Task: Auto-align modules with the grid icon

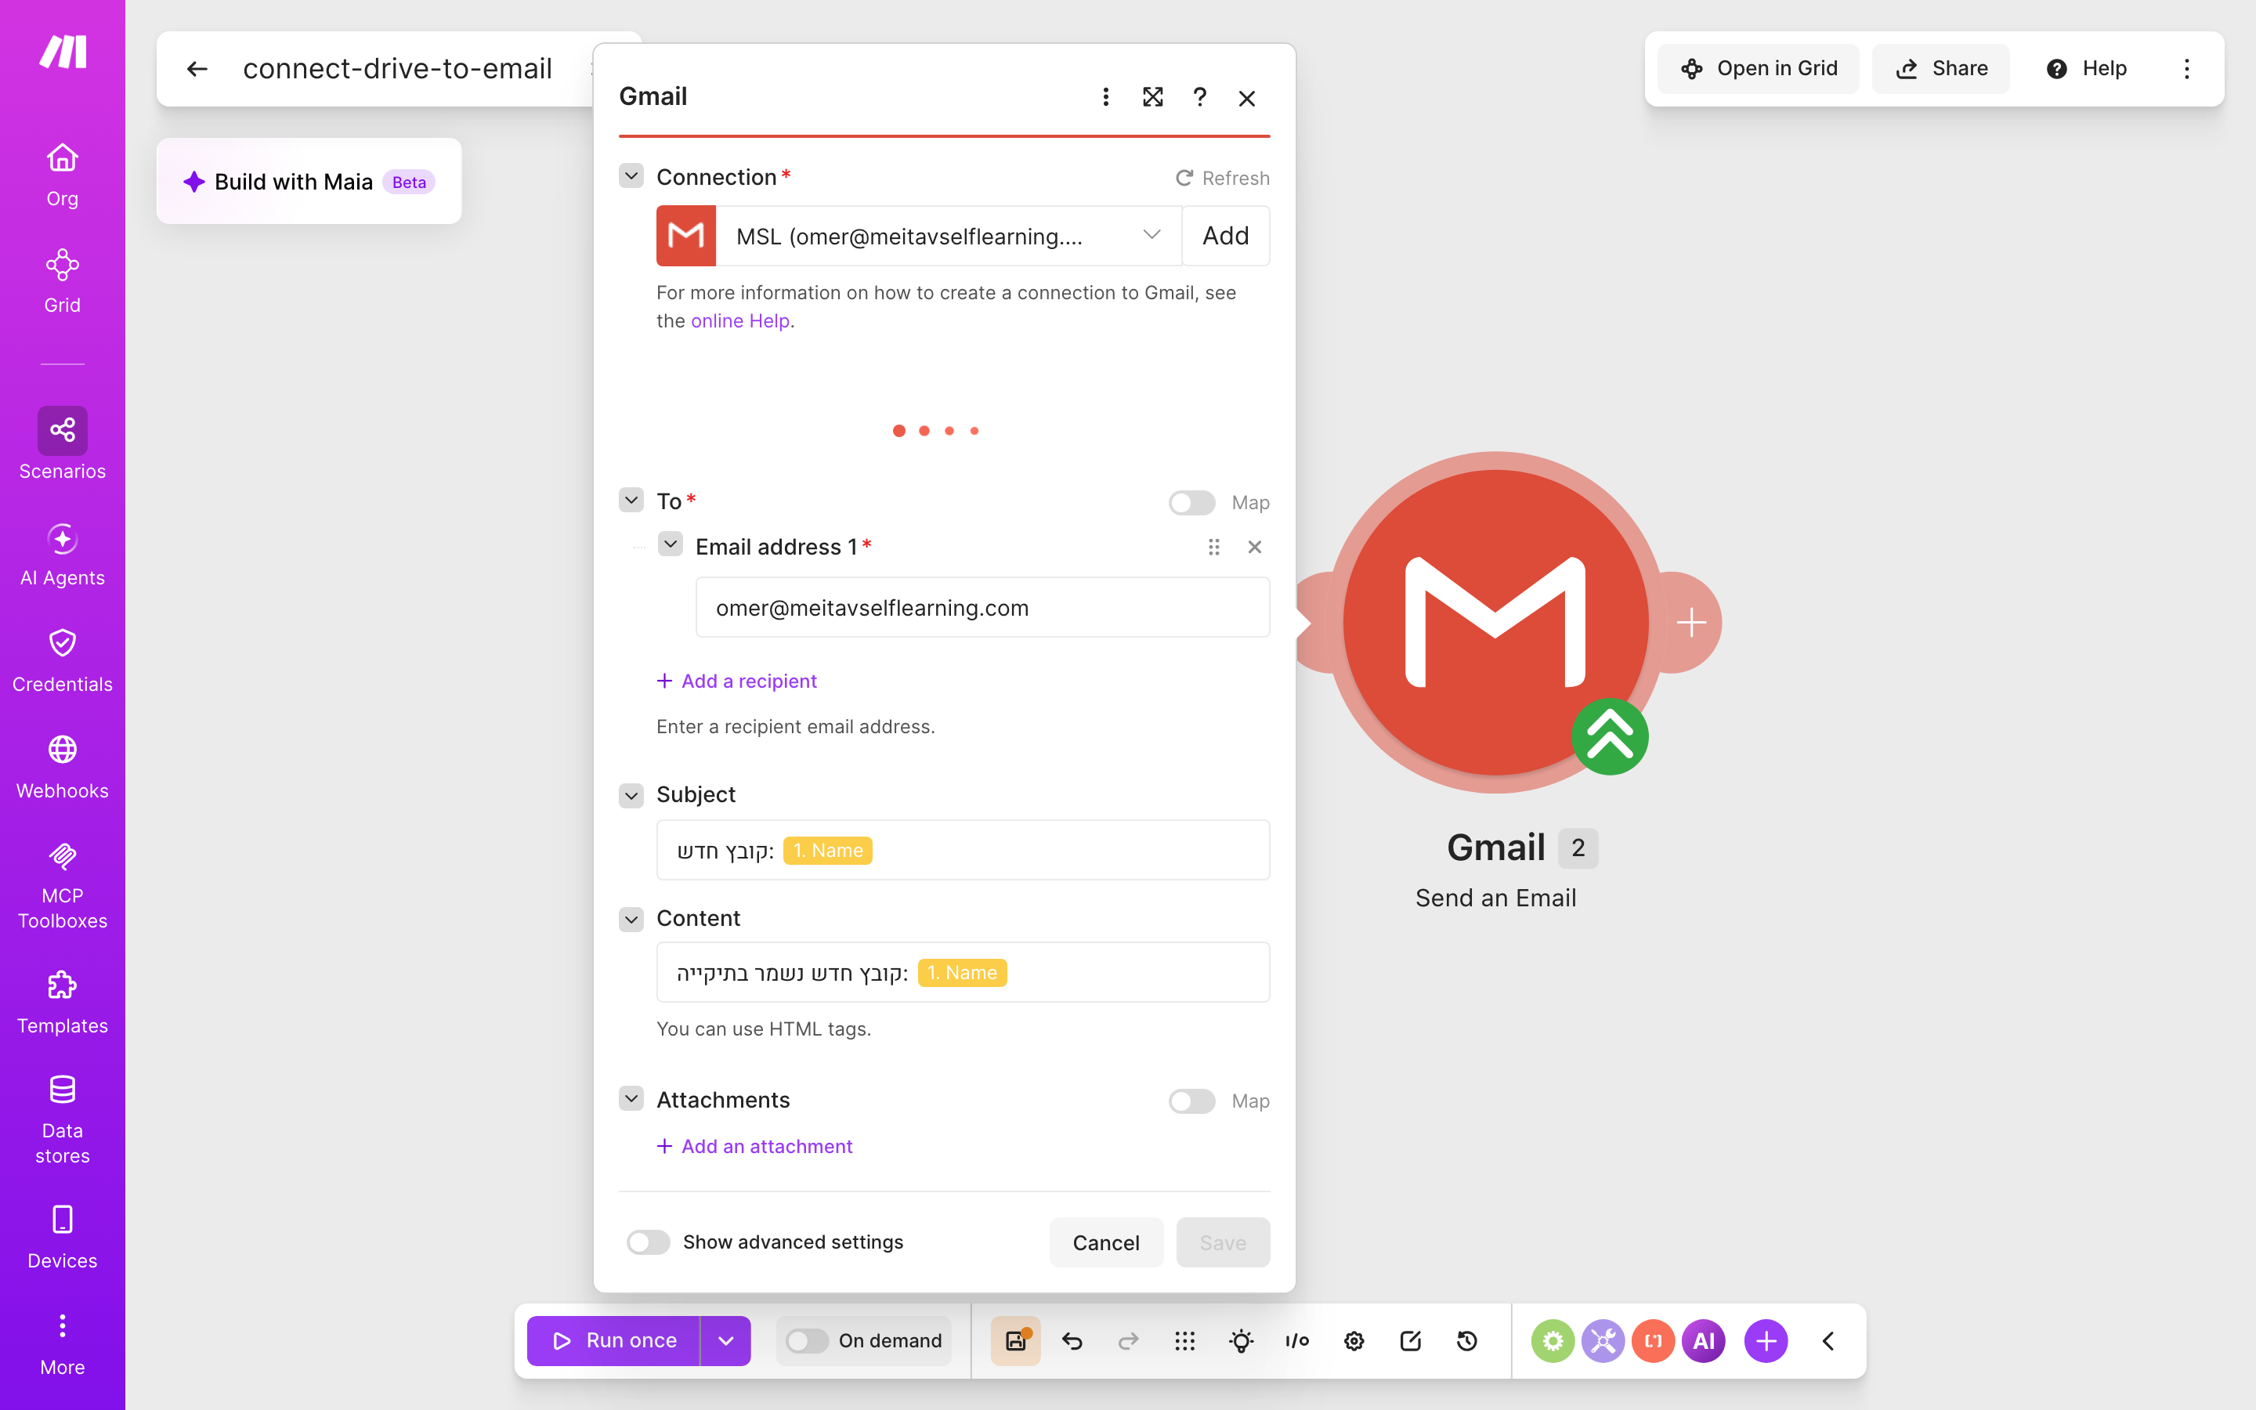Action: (1185, 1341)
